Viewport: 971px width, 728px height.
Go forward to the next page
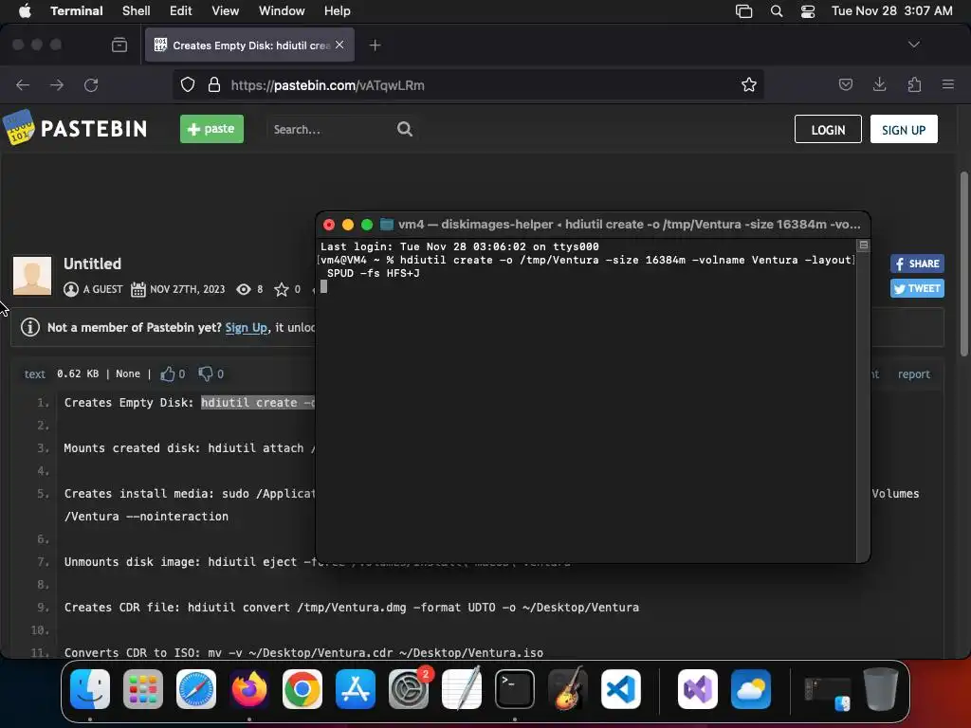click(57, 84)
